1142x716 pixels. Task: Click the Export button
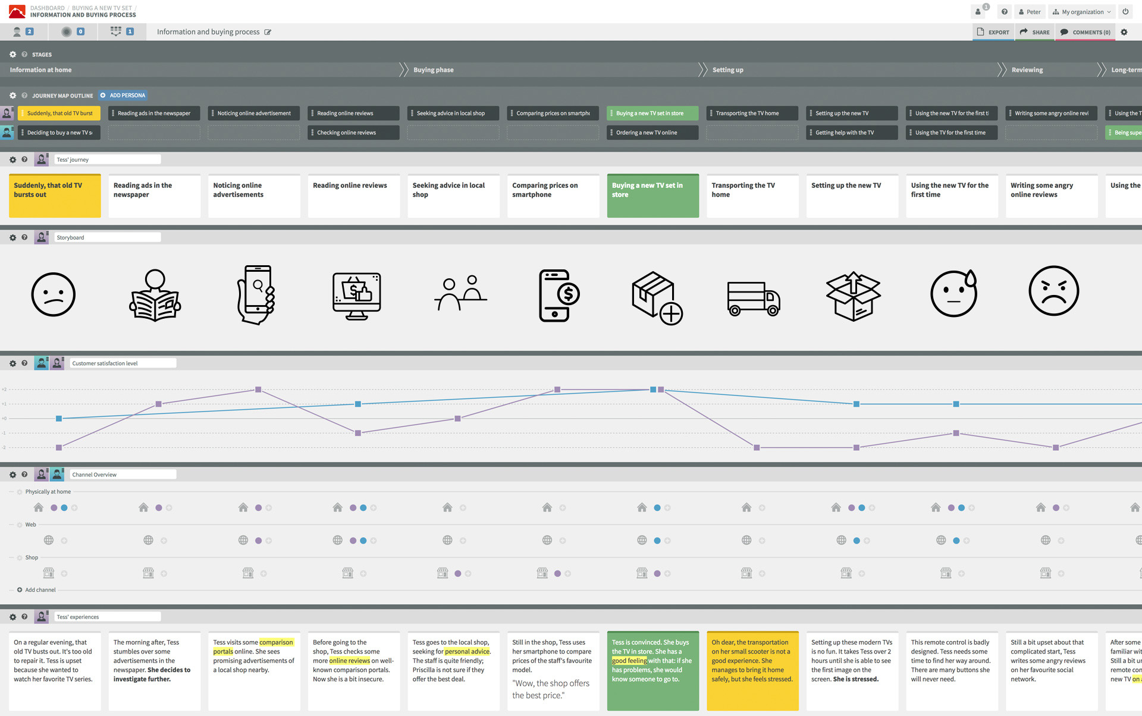coord(994,32)
